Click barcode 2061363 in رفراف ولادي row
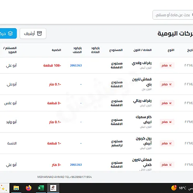This screenshot has height=193, width=193. coord(76,65)
